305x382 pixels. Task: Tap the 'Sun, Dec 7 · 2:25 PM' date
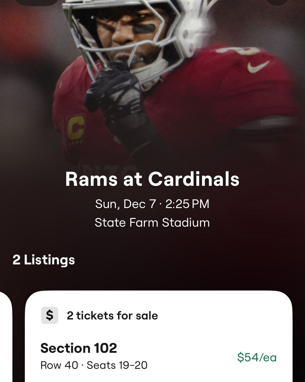(153, 204)
